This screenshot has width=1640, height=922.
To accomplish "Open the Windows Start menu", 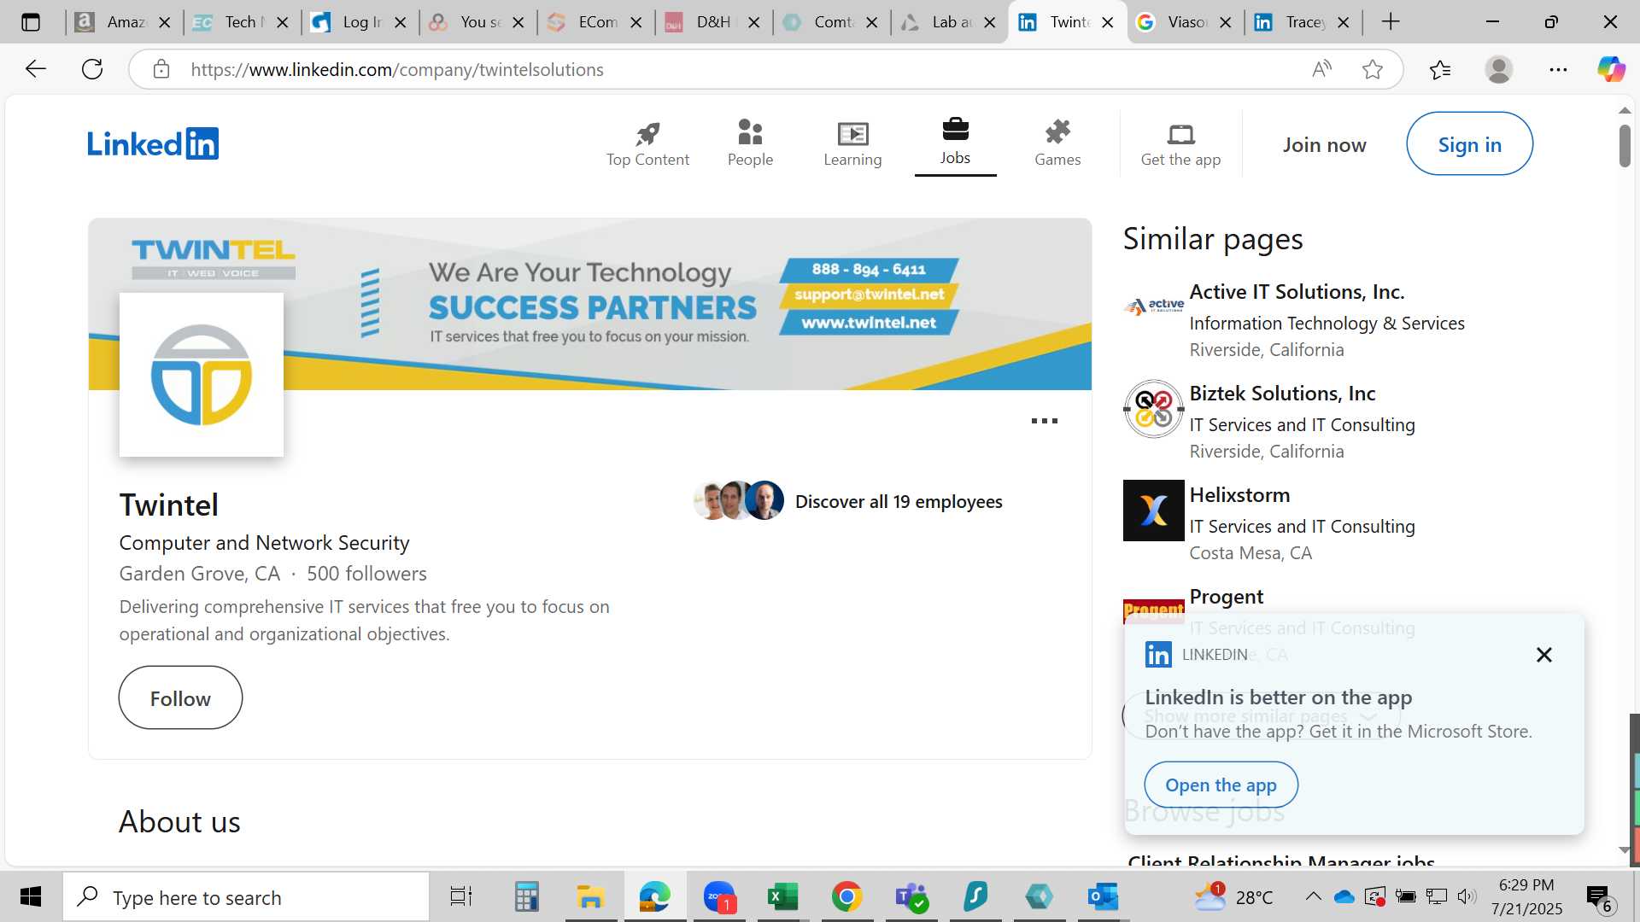I will click(31, 897).
